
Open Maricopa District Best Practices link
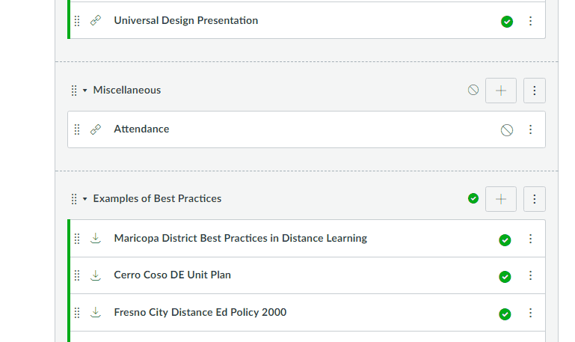point(240,238)
